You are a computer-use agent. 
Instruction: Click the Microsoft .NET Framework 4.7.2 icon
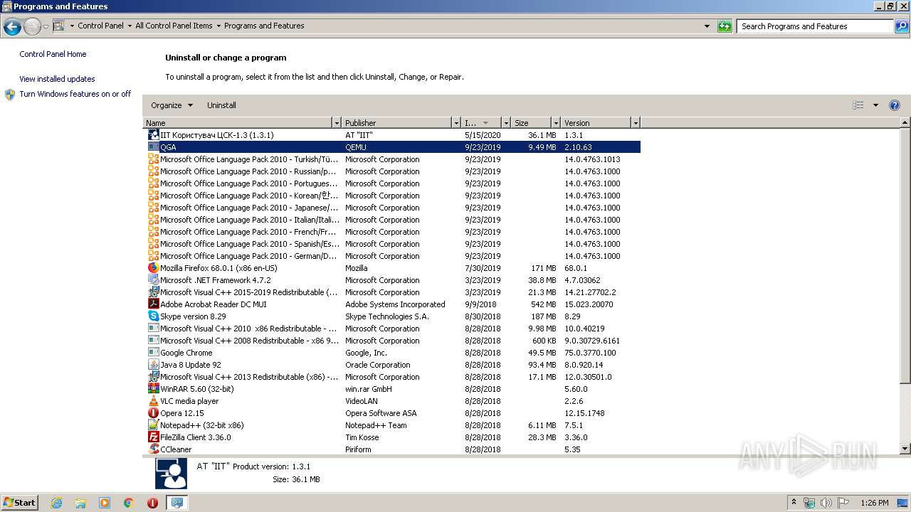(x=153, y=280)
